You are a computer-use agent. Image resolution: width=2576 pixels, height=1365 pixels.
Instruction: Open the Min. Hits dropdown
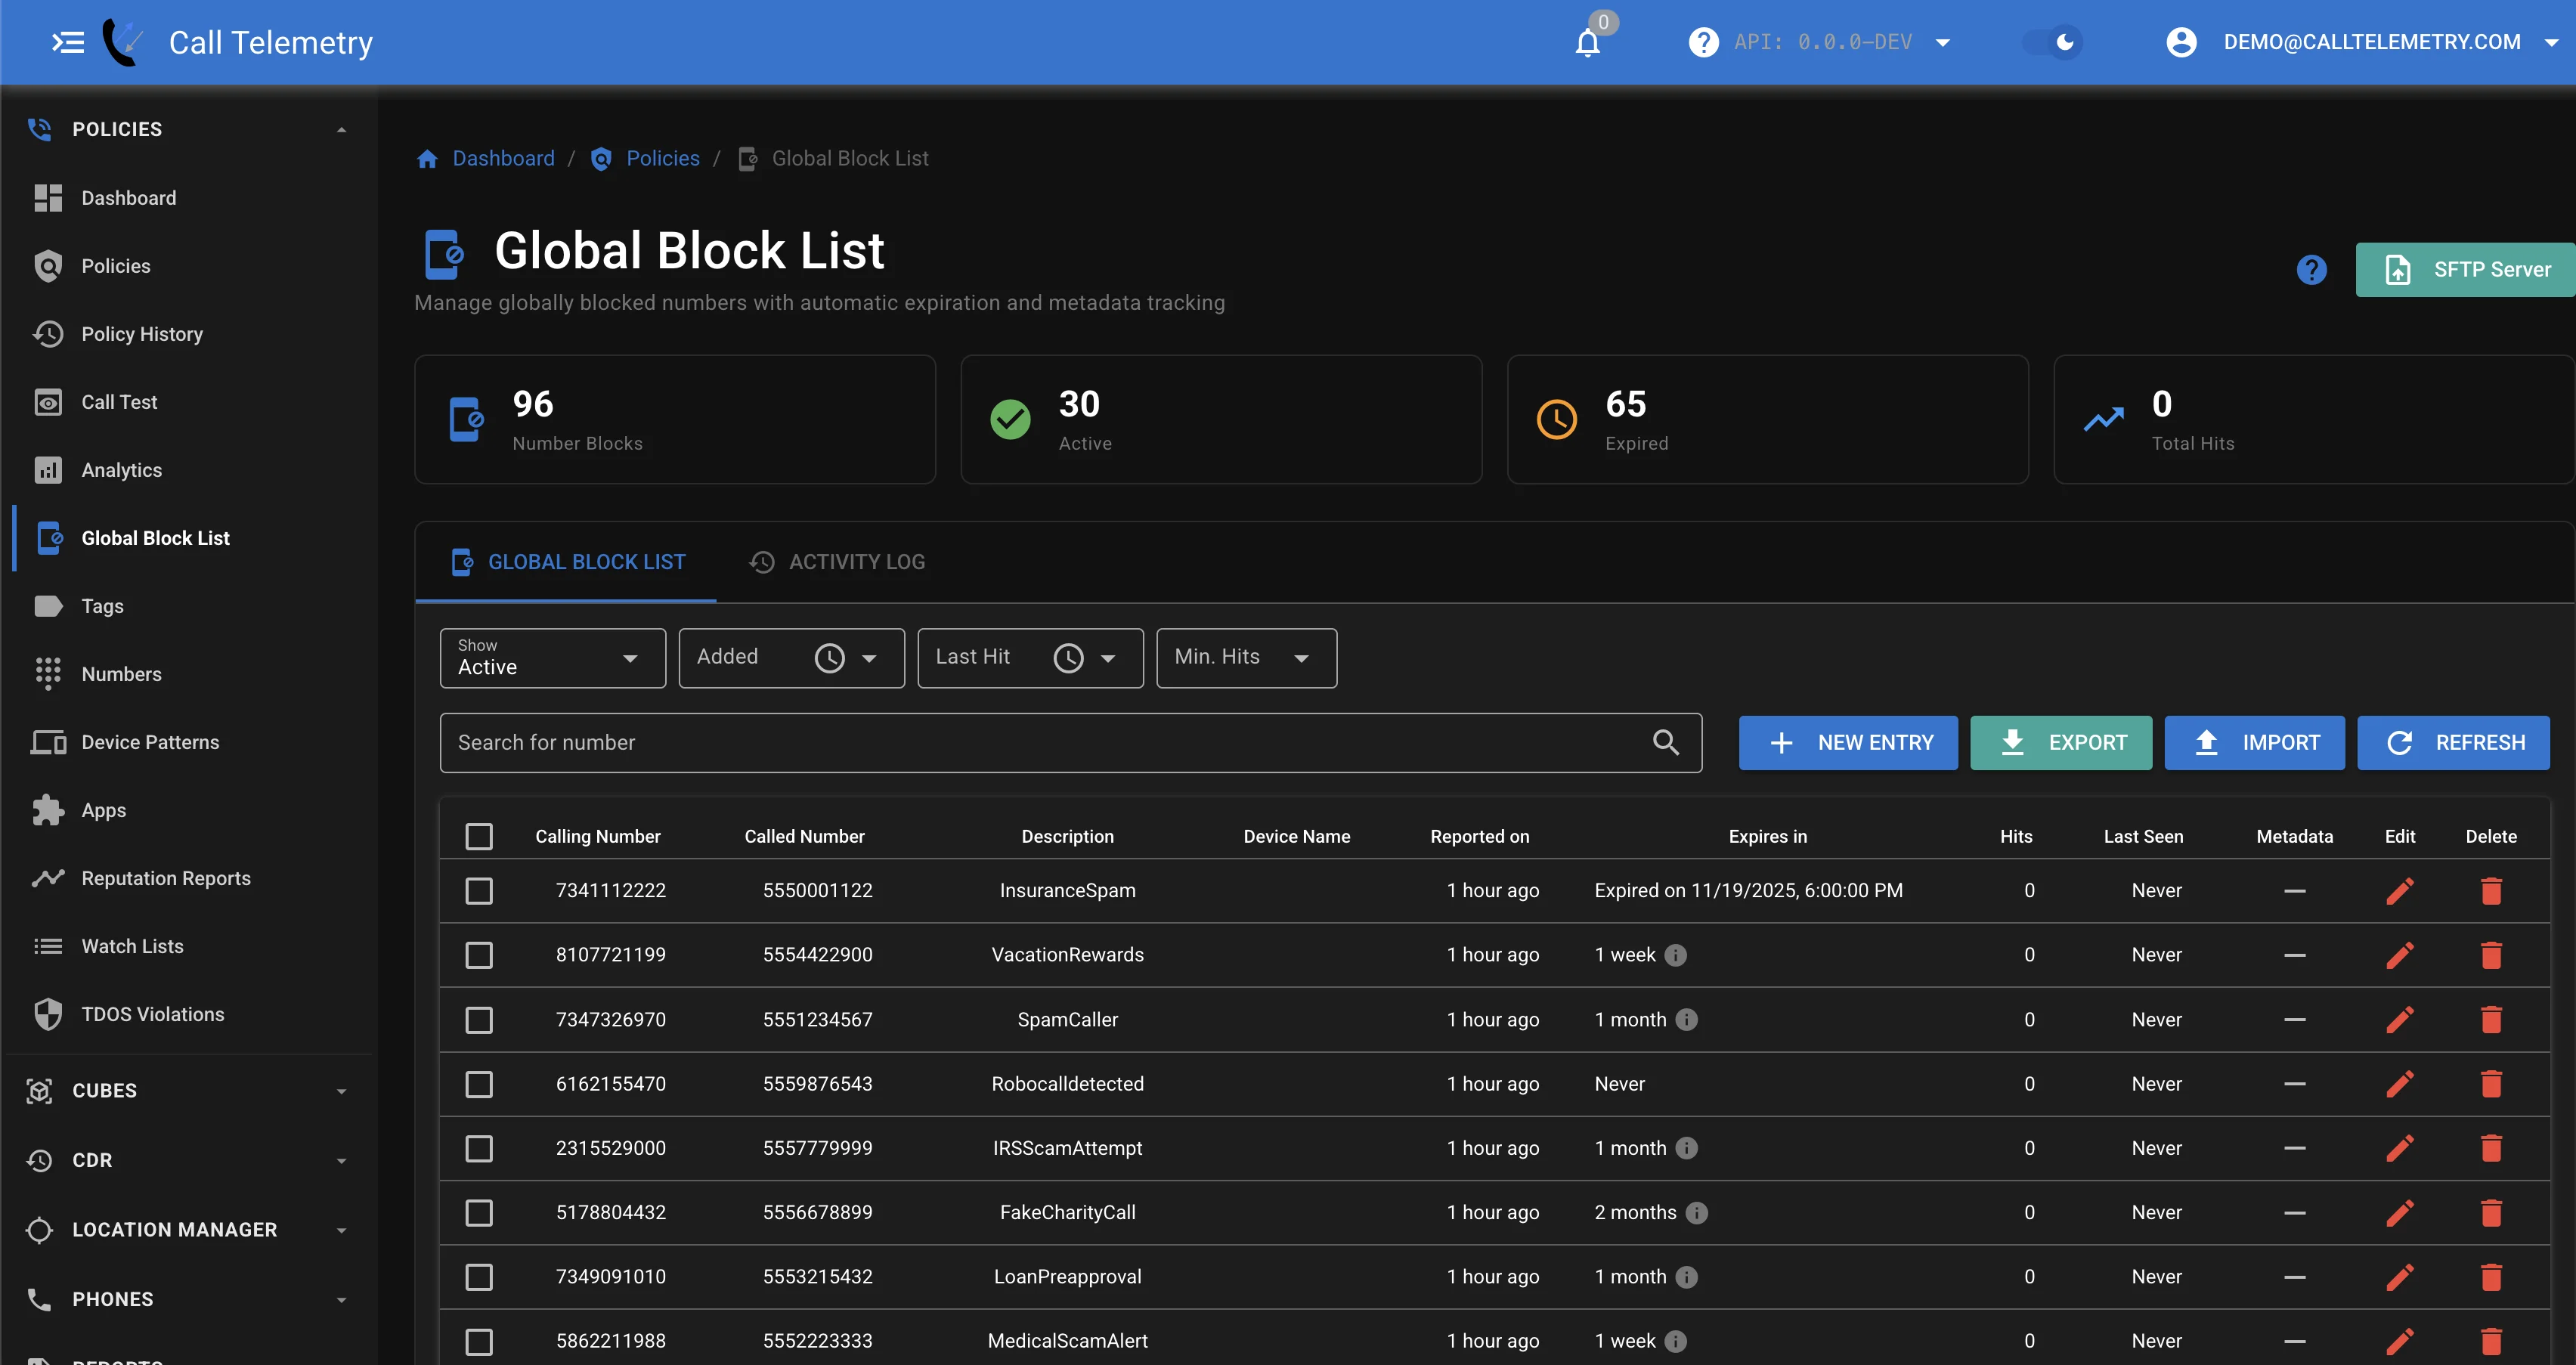point(1247,658)
